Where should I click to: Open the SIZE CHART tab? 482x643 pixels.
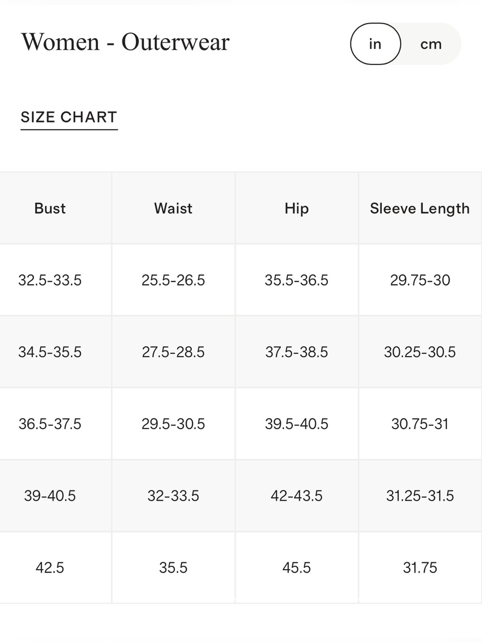click(69, 117)
